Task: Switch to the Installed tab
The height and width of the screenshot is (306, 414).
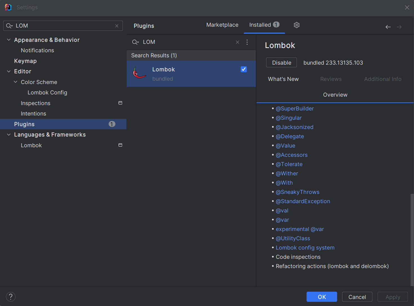Action: click(264, 25)
